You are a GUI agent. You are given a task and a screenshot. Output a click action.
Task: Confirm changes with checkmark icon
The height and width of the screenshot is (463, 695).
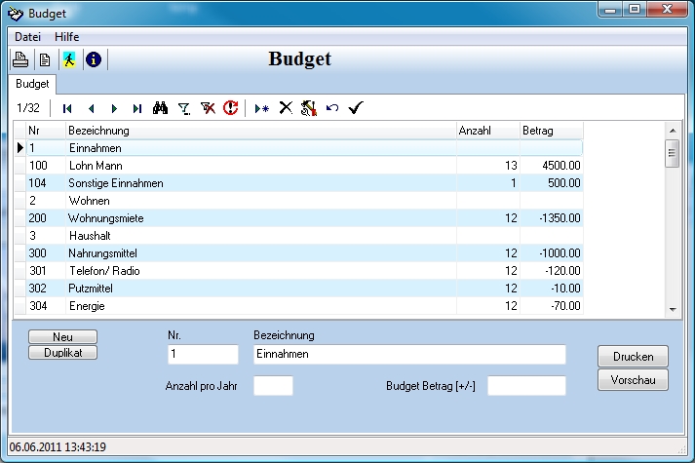point(356,107)
